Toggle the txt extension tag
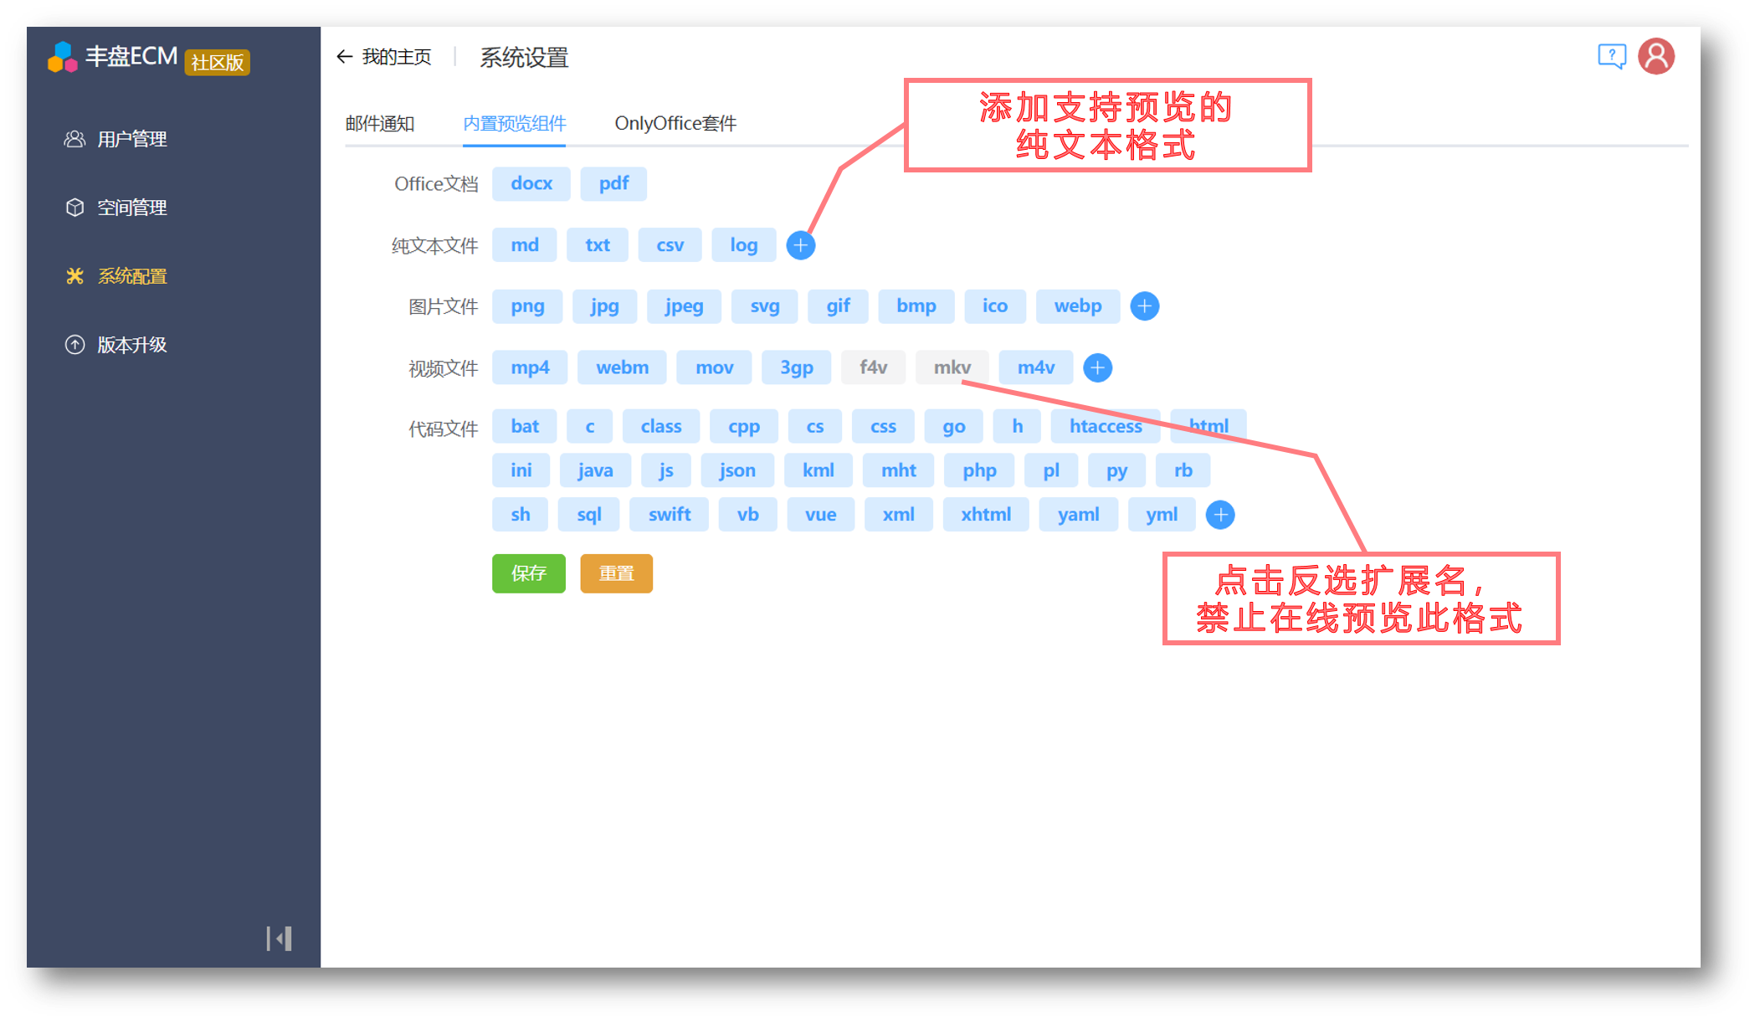Viewport: 1755px width, 1022px height. point(598,245)
